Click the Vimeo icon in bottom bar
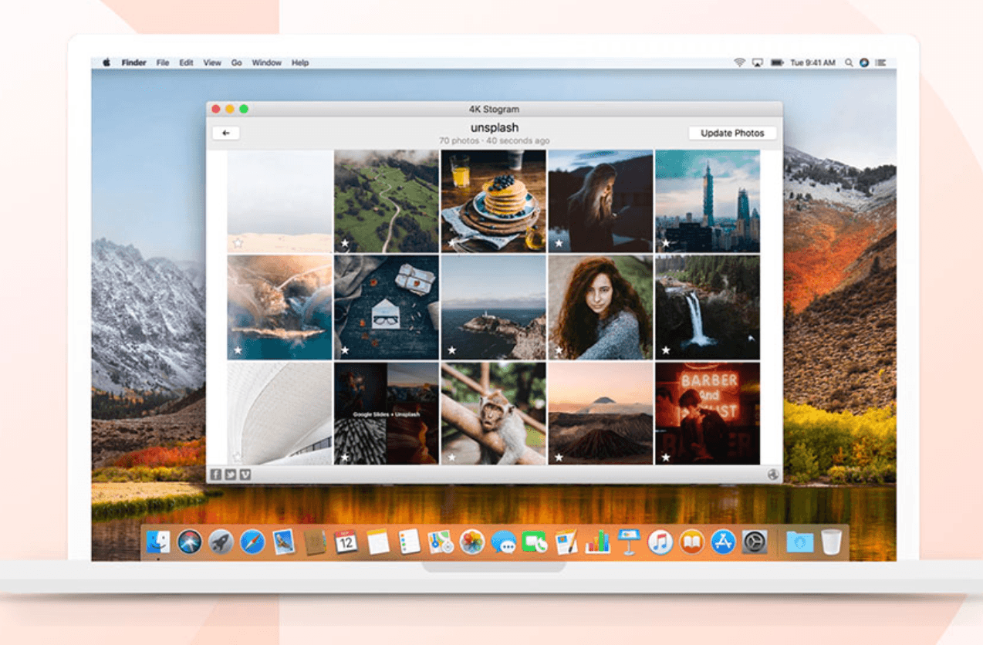The image size is (983, 645). tap(245, 474)
